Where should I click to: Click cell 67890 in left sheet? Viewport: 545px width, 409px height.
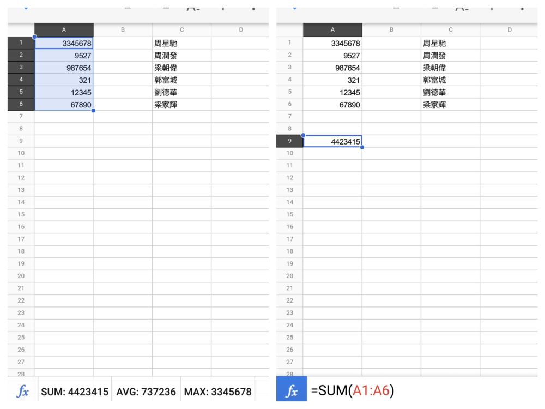pyautogui.click(x=64, y=104)
